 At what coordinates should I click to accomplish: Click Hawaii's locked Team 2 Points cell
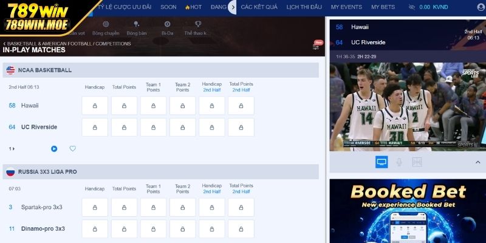[183, 106]
